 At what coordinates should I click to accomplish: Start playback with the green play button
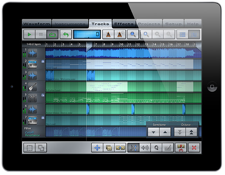(x=29, y=34)
